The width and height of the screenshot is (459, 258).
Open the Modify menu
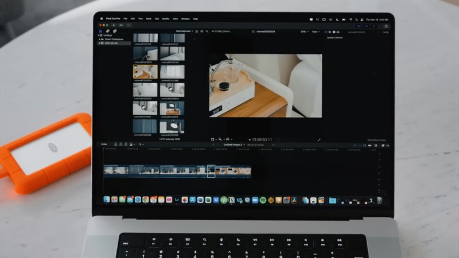[x=166, y=19]
